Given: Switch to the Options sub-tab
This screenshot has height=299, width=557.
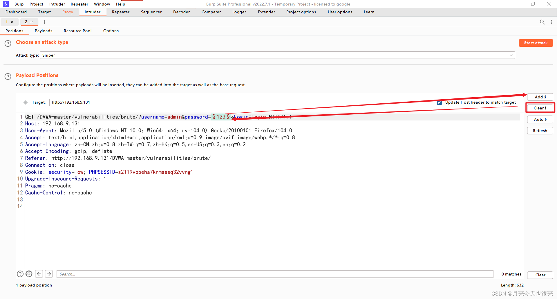Looking at the screenshot, I should tap(111, 31).
